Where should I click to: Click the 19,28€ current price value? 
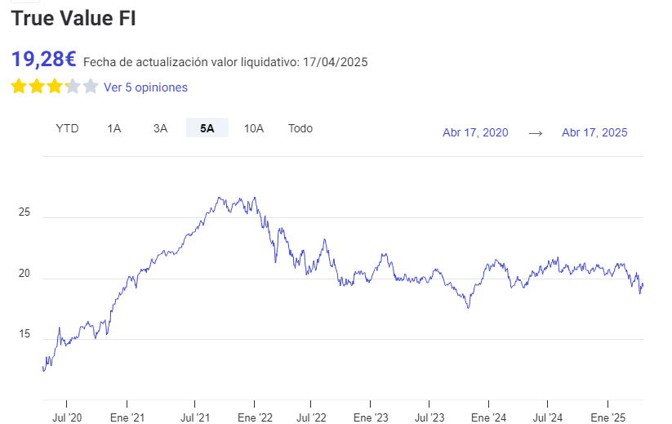pos(44,59)
